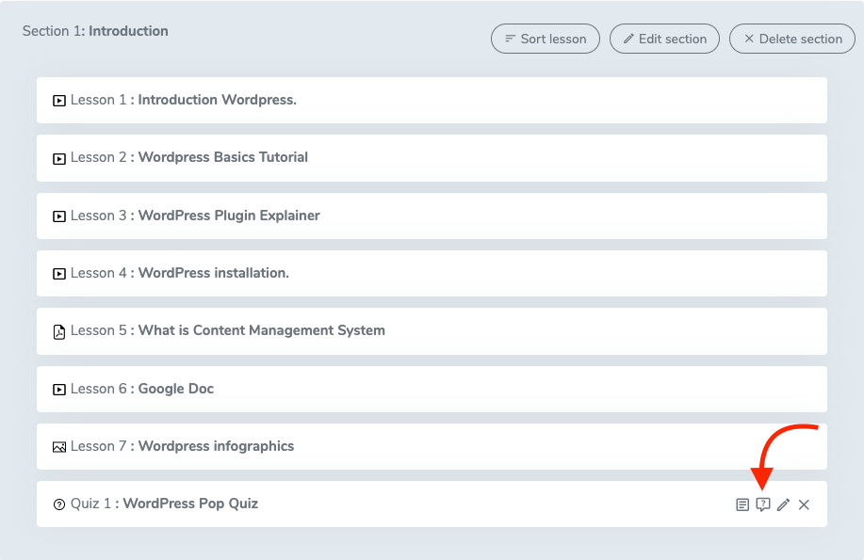This screenshot has height=560, width=864.
Task: Click pencil icon to edit Quiz 1
Action: [x=783, y=505]
